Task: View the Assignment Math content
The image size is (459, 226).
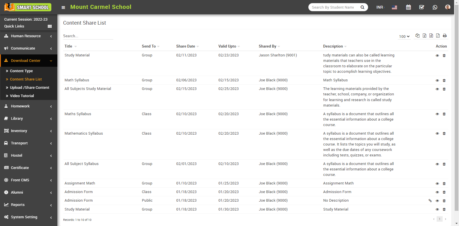Action: (437, 184)
